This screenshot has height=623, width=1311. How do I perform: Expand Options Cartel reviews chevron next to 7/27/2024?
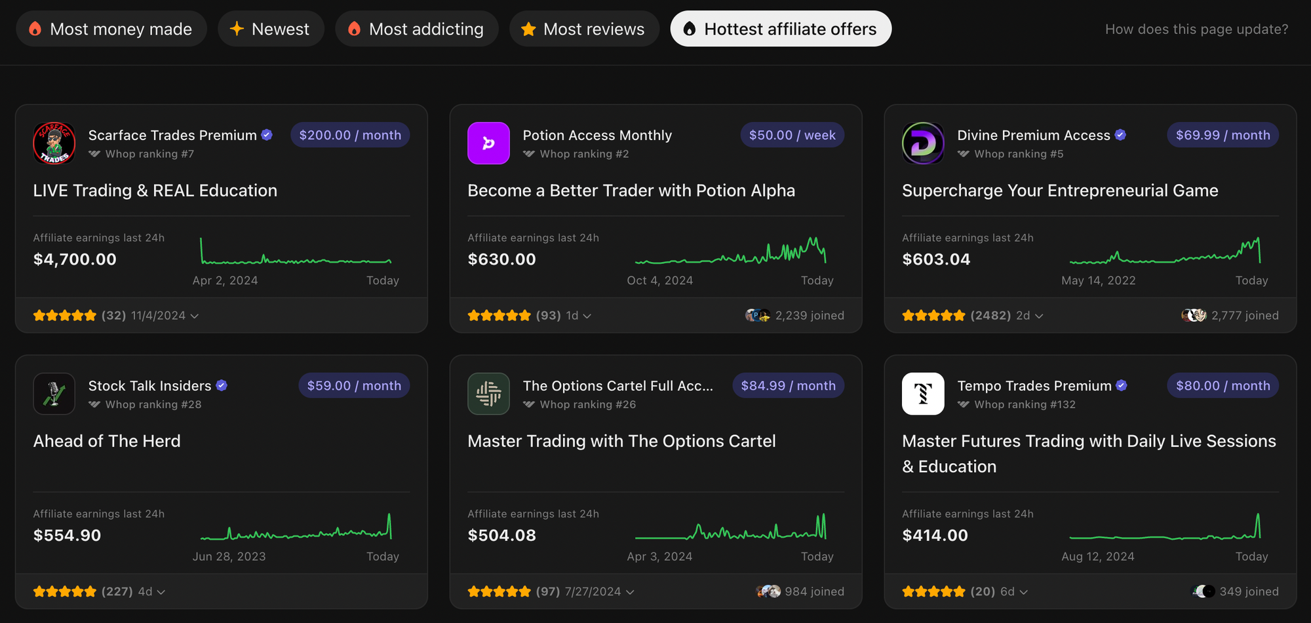click(x=630, y=592)
